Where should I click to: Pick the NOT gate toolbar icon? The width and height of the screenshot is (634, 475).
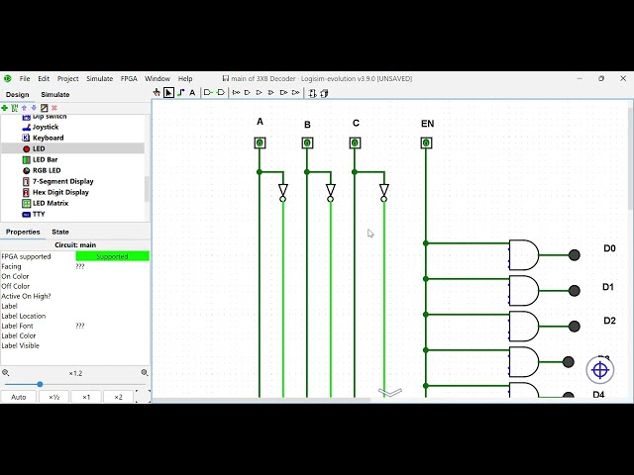[236, 93]
